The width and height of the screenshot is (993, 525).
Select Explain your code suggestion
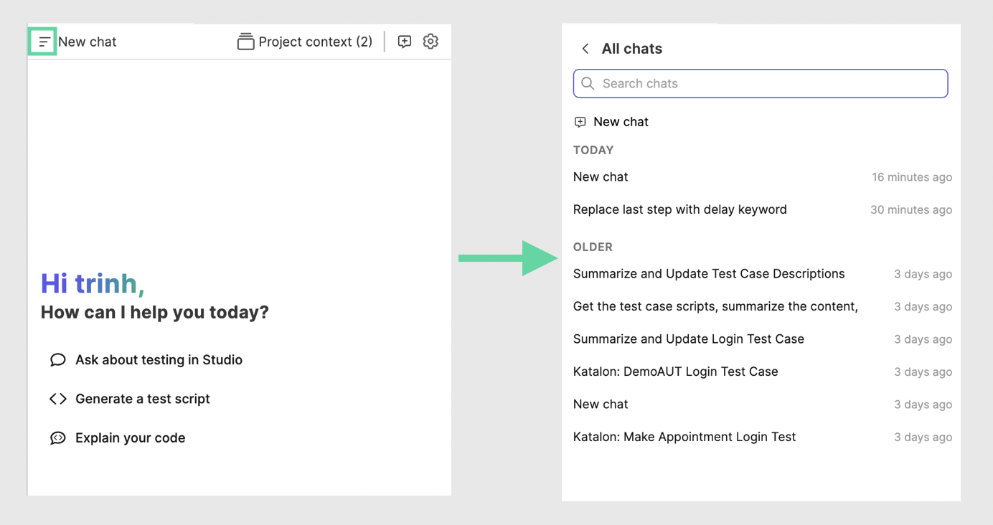point(131,438)
